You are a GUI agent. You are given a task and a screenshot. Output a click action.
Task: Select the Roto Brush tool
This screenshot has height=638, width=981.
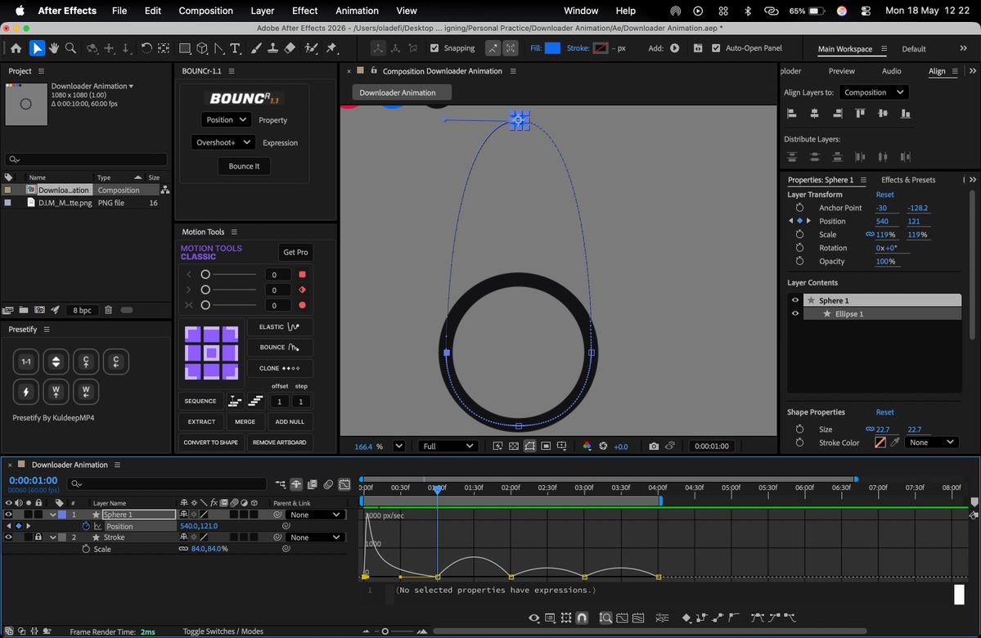click(x=311, y=48)
